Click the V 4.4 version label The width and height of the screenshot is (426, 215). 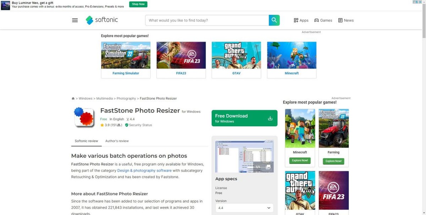coord(131,119)
